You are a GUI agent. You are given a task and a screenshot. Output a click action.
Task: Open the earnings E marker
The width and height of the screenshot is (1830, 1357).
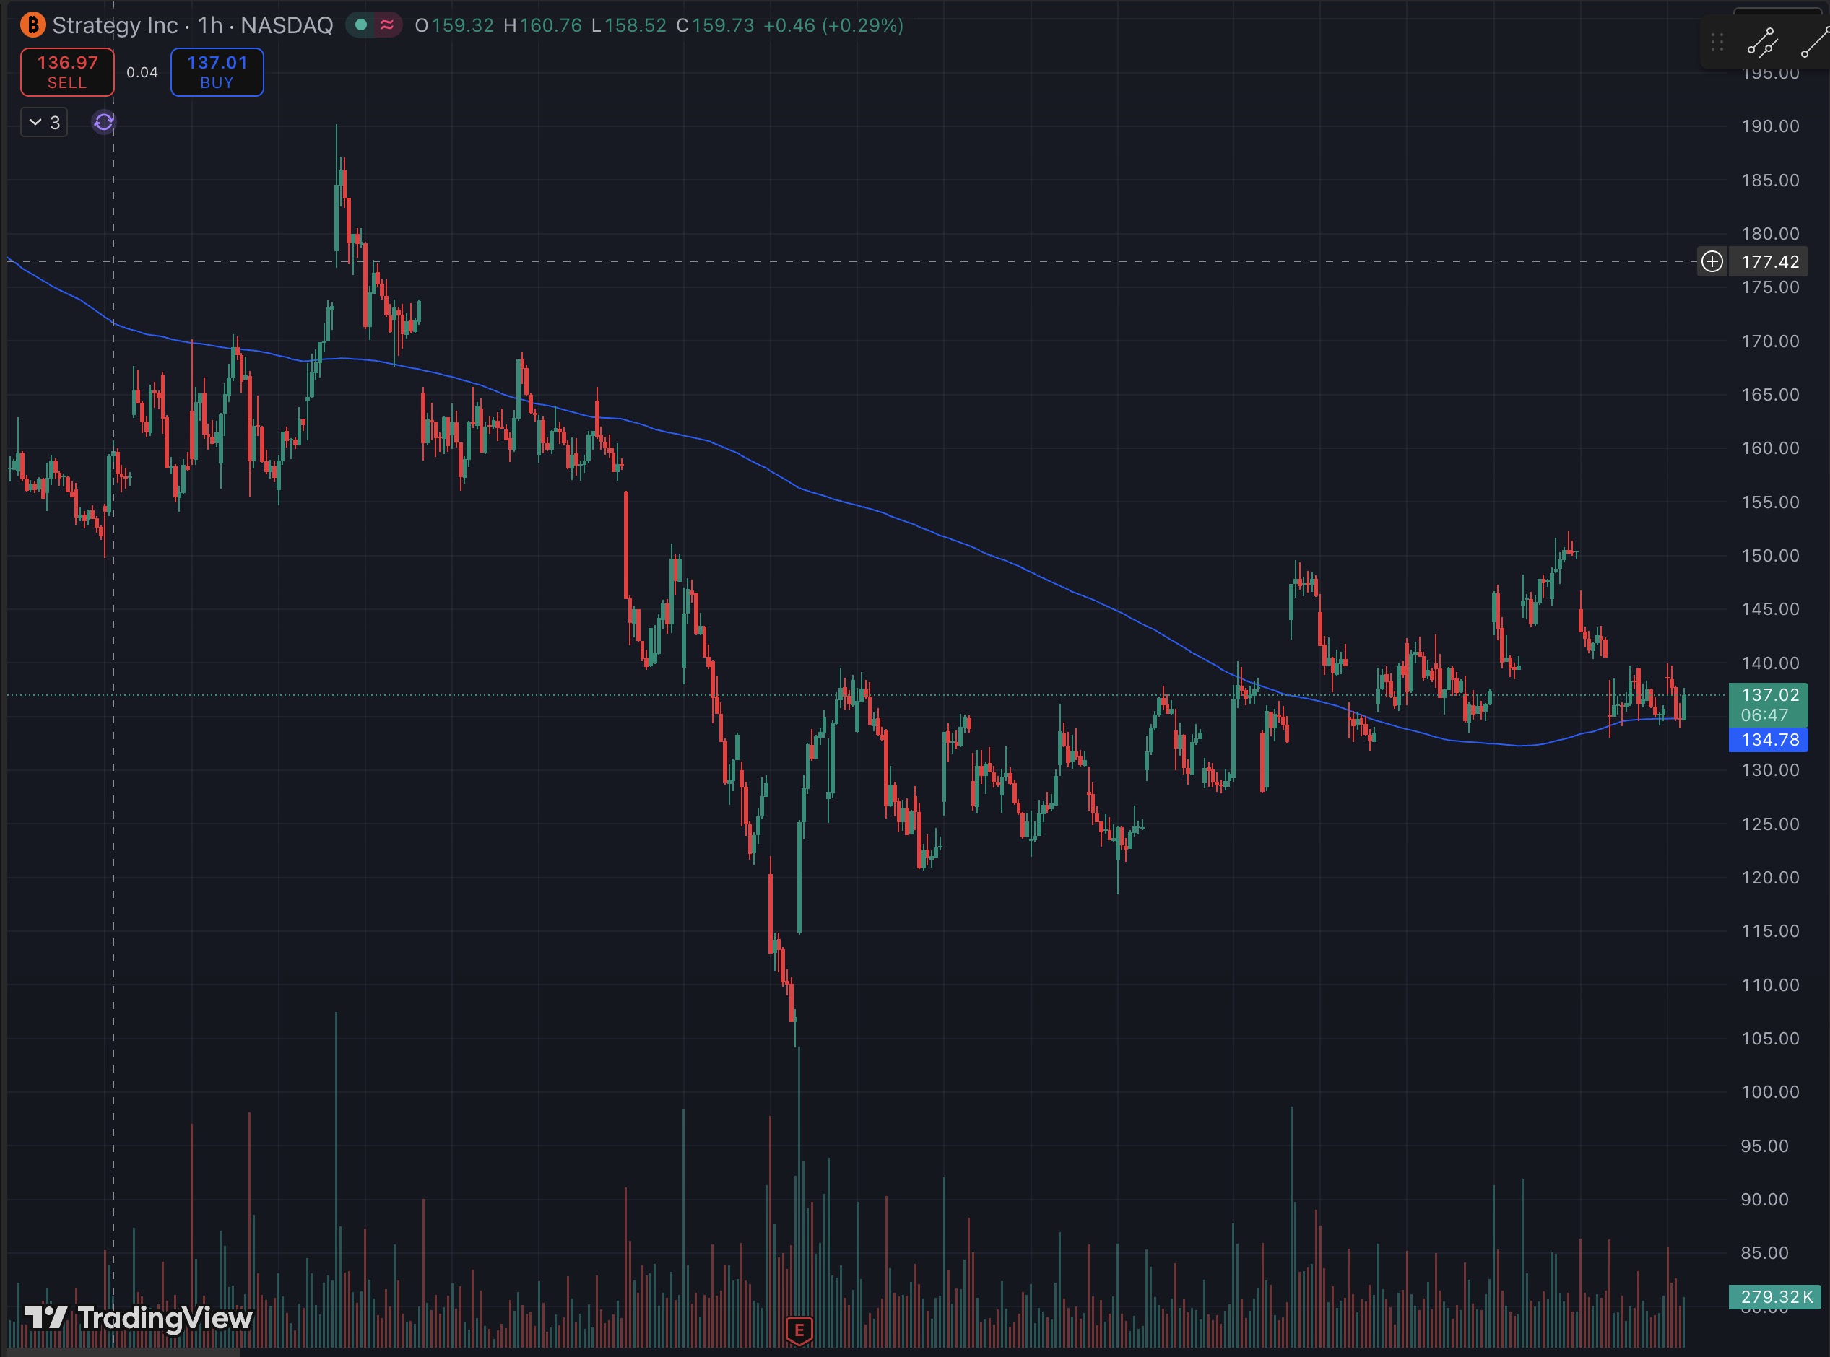click(799, 1330)
